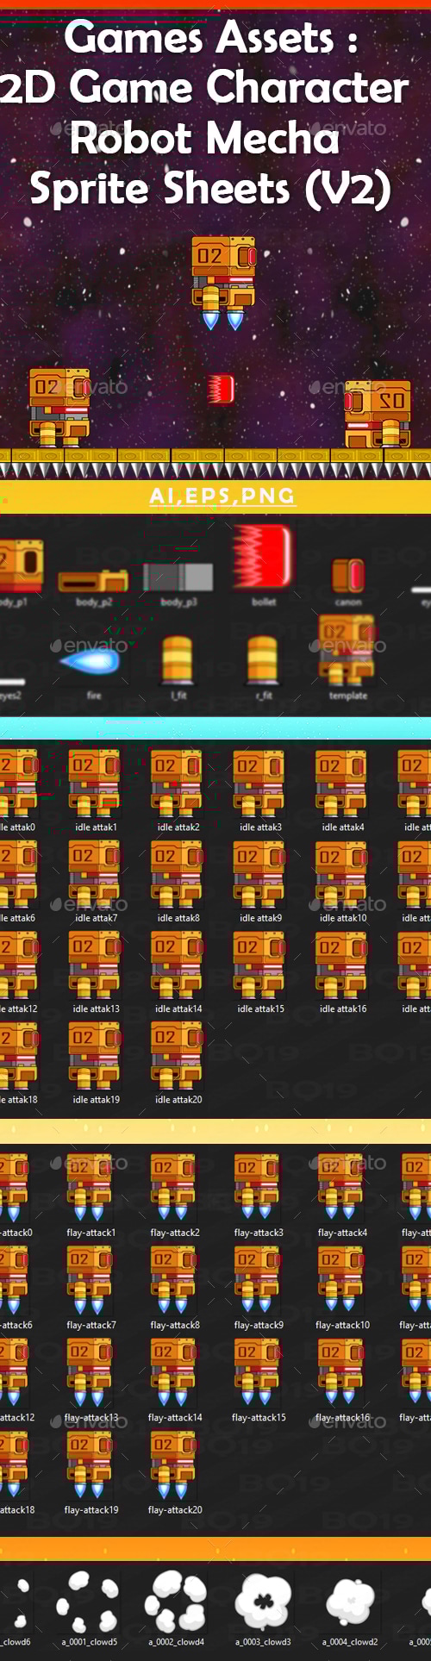Select the gray body_p3 part thumbnail
This screenshot has height=1661, width=431.
pos(178,577)
